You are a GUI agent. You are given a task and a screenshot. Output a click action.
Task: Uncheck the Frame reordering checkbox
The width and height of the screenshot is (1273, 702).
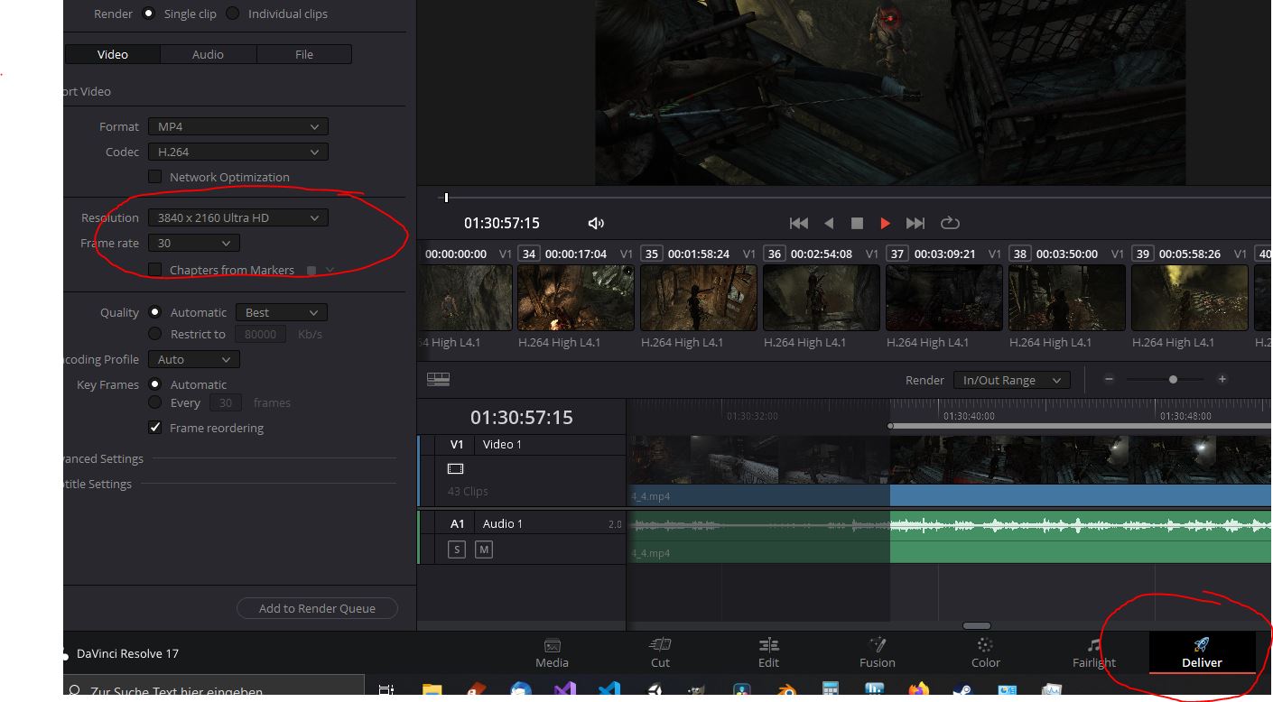[154, 428]
